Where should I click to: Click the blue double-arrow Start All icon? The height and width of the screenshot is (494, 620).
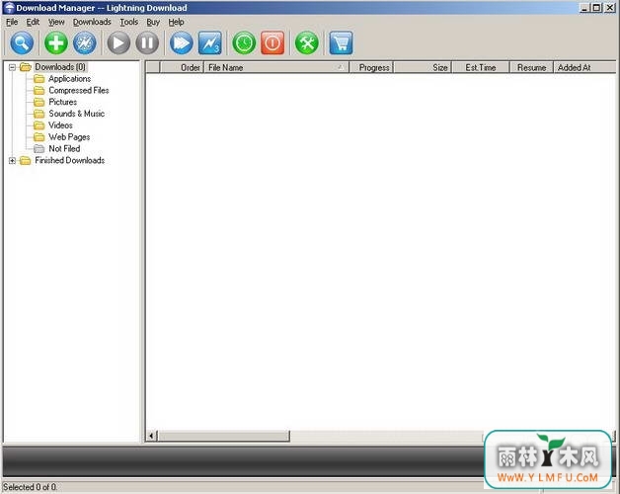point(181,42)
